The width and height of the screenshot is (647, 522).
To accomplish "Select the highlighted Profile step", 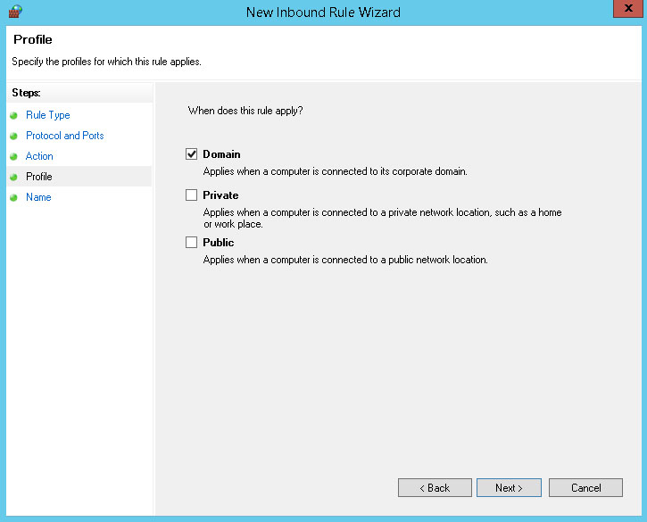I will coord(39,177).
